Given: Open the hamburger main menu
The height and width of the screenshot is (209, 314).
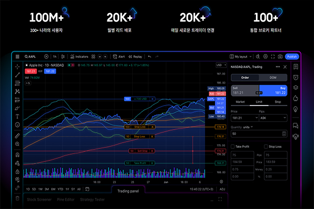Looking at the screenshot, I should (x=17, y=56).
